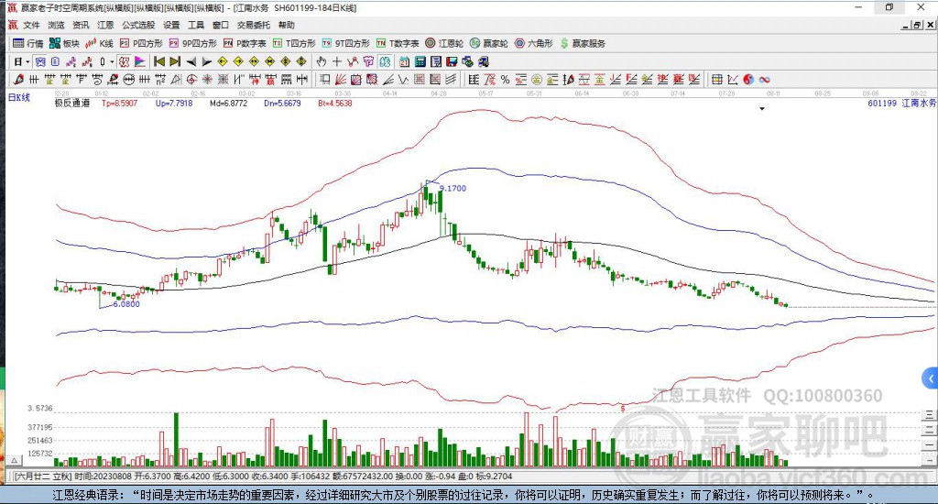Open the 六角形 tool
The height and width of the screenshot is (504, 938).
(x=534, y=43)
